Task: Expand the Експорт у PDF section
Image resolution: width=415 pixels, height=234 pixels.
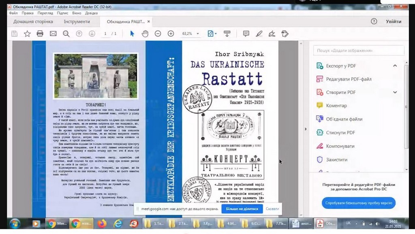Action: [x=395, y=66]
